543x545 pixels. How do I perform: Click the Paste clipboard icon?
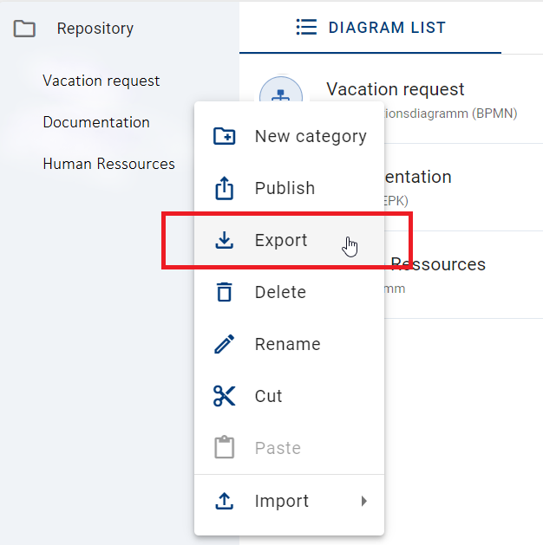coord(225,447)
